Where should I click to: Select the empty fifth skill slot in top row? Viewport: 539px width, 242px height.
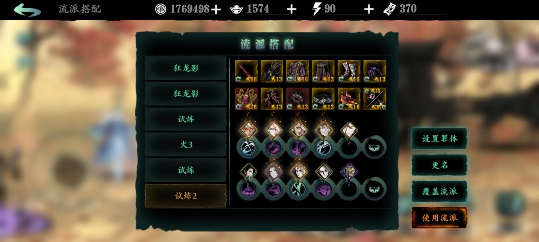pos(349,147)
